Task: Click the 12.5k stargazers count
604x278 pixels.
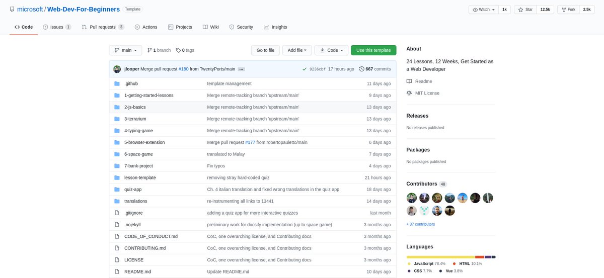Action: click(x=545, y=10)
